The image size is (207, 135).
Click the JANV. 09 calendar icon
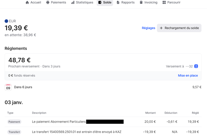click(x=8, y=87)
